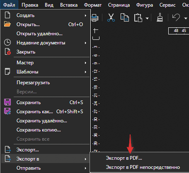
Task: Open the Undo history dropdown arrow
Action: tap(186, 18)
